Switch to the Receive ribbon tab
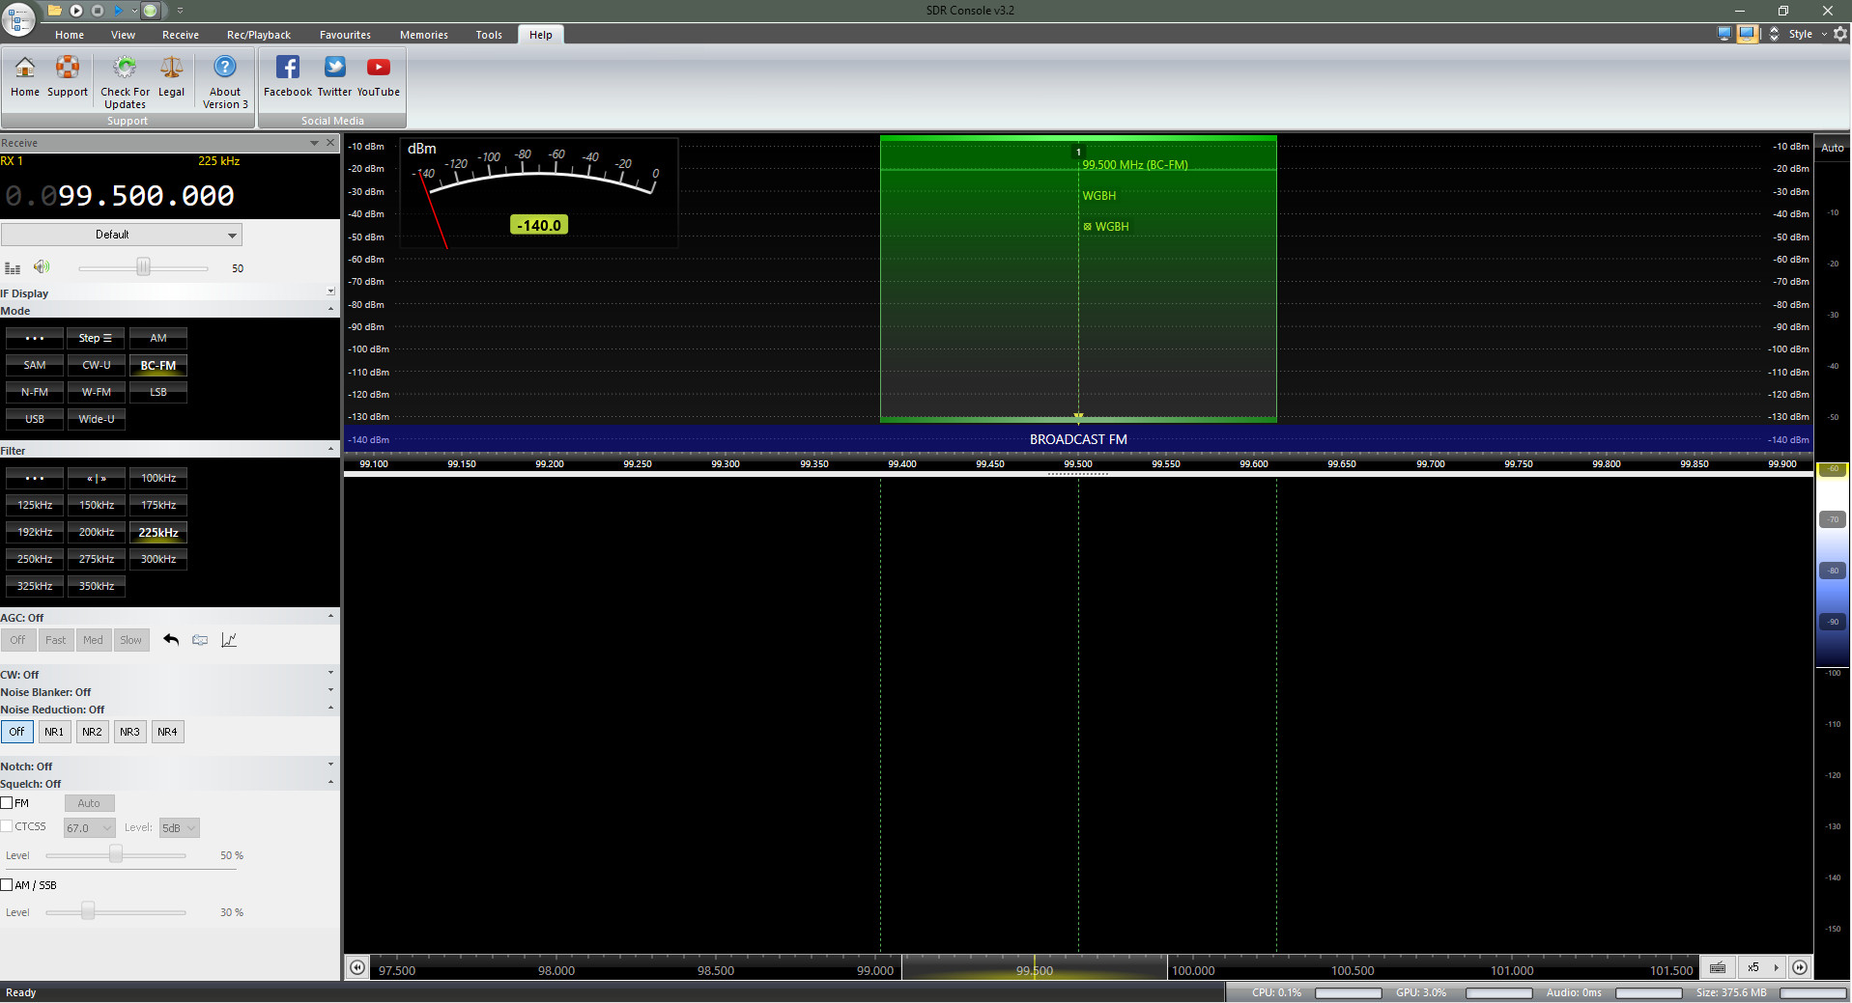The image size is (1852, 1003). 180,35
